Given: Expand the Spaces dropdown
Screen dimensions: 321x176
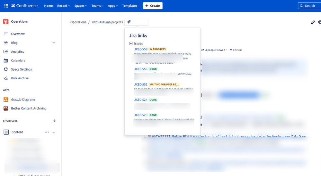Looking at the screenshot, I should [81, 6].
